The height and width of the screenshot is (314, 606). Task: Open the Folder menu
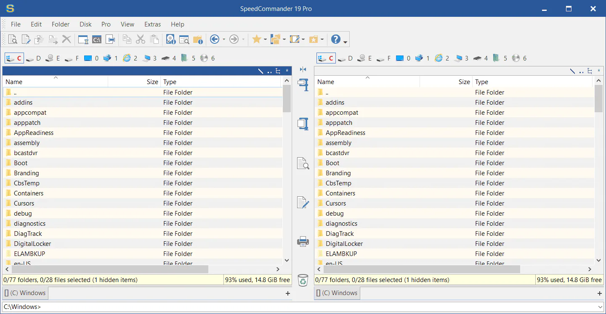click(x=61, y=24)
